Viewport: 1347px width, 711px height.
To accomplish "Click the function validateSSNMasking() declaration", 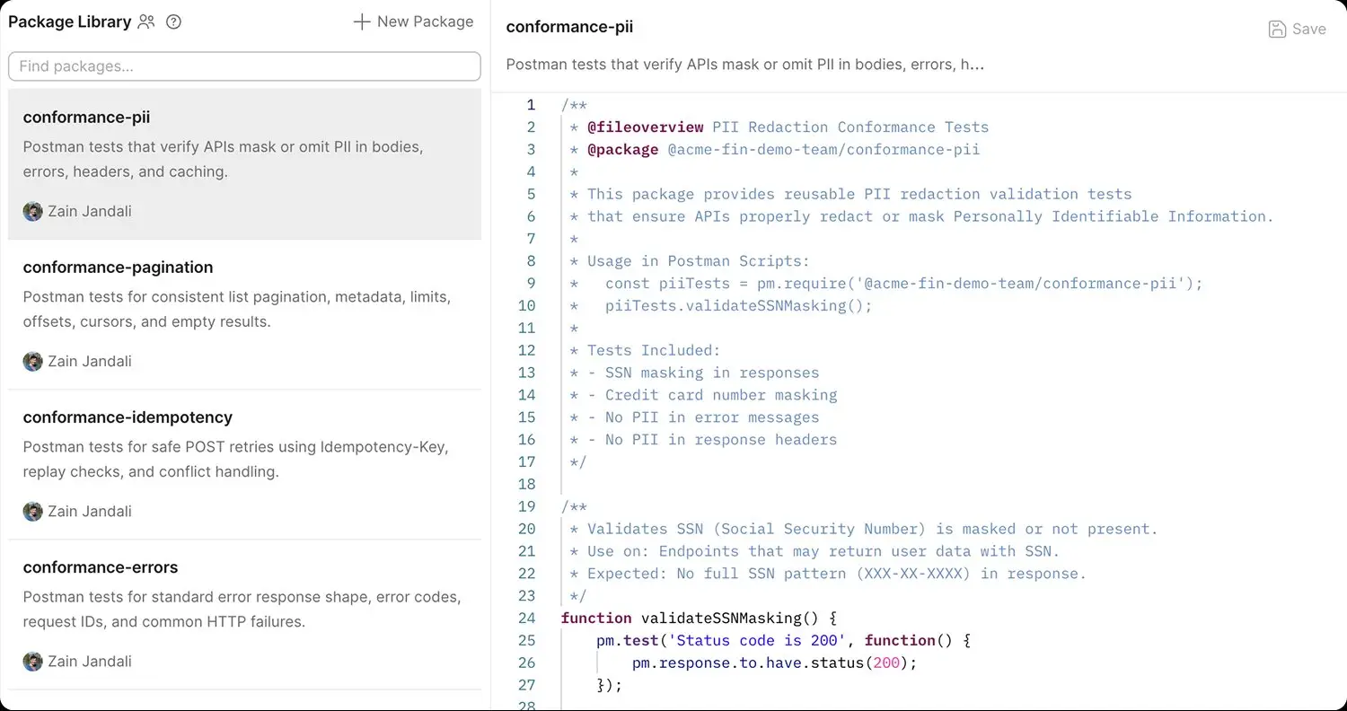I will [699, 618].
